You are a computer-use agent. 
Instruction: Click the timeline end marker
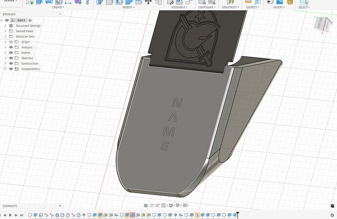[238, 214]
